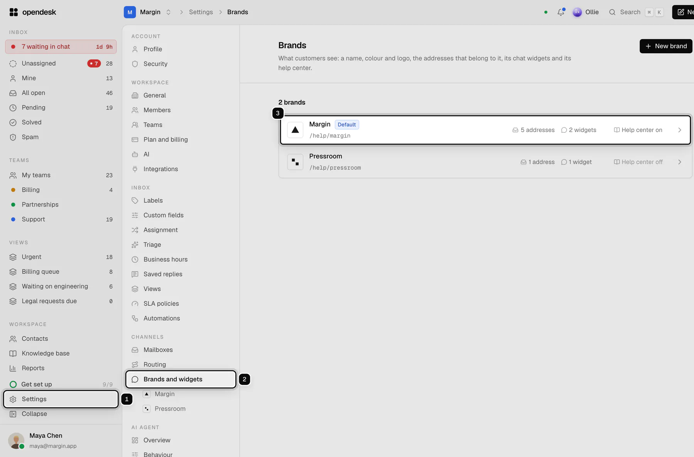Click the Urgent view stack icon
This screenshot has height=457, width=694.
tap(13, 257)
